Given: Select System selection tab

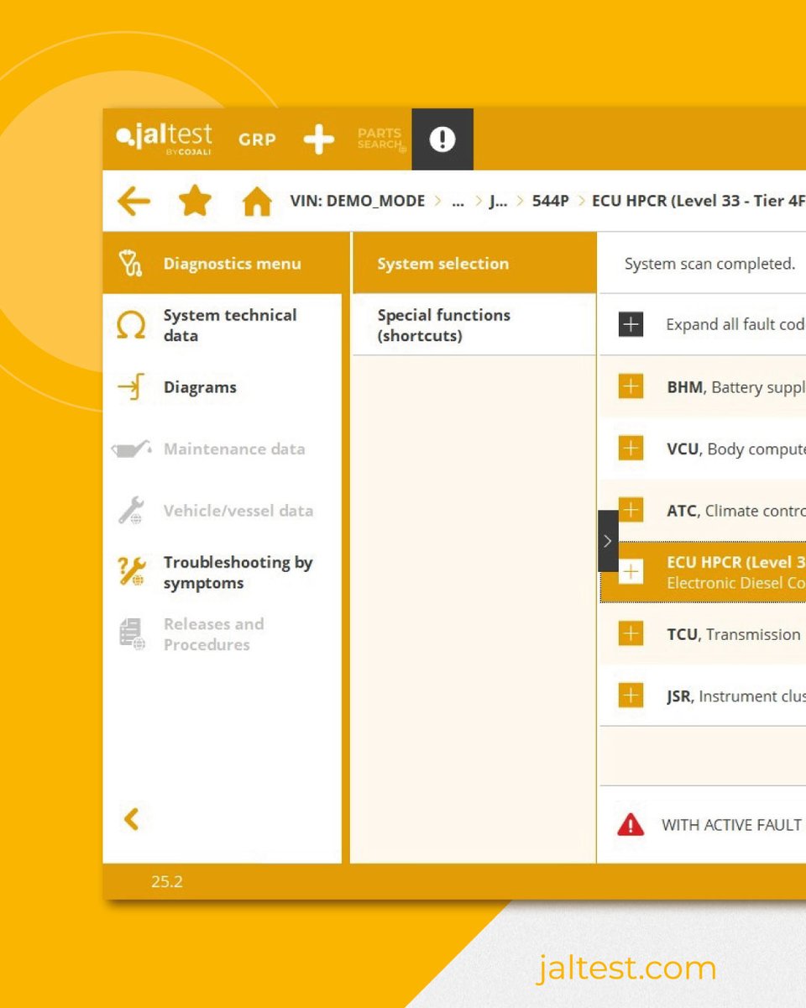Looking at the screenshot, I should (x=474, y=264).
